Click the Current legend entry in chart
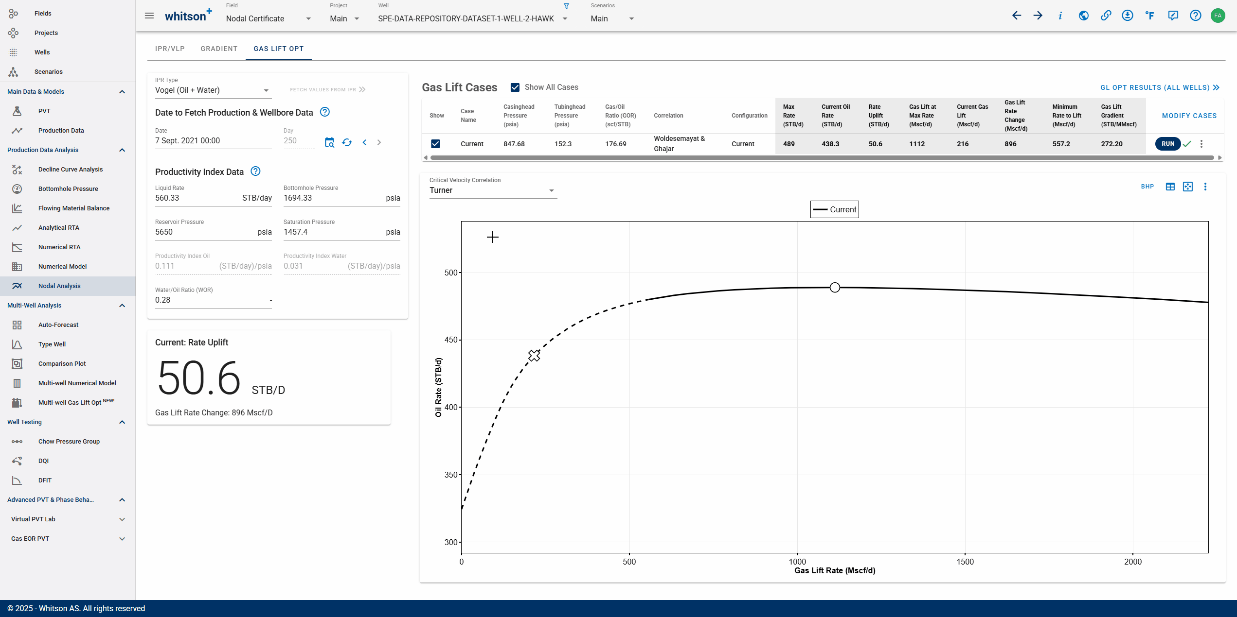 (835, 209)
